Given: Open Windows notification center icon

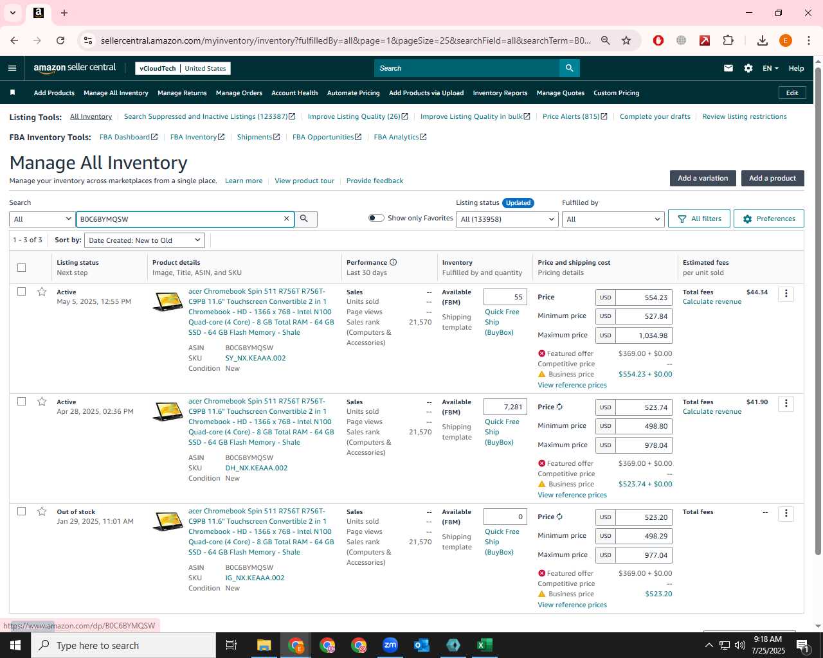Looking at the screenshot, I should tap(803, 645).
